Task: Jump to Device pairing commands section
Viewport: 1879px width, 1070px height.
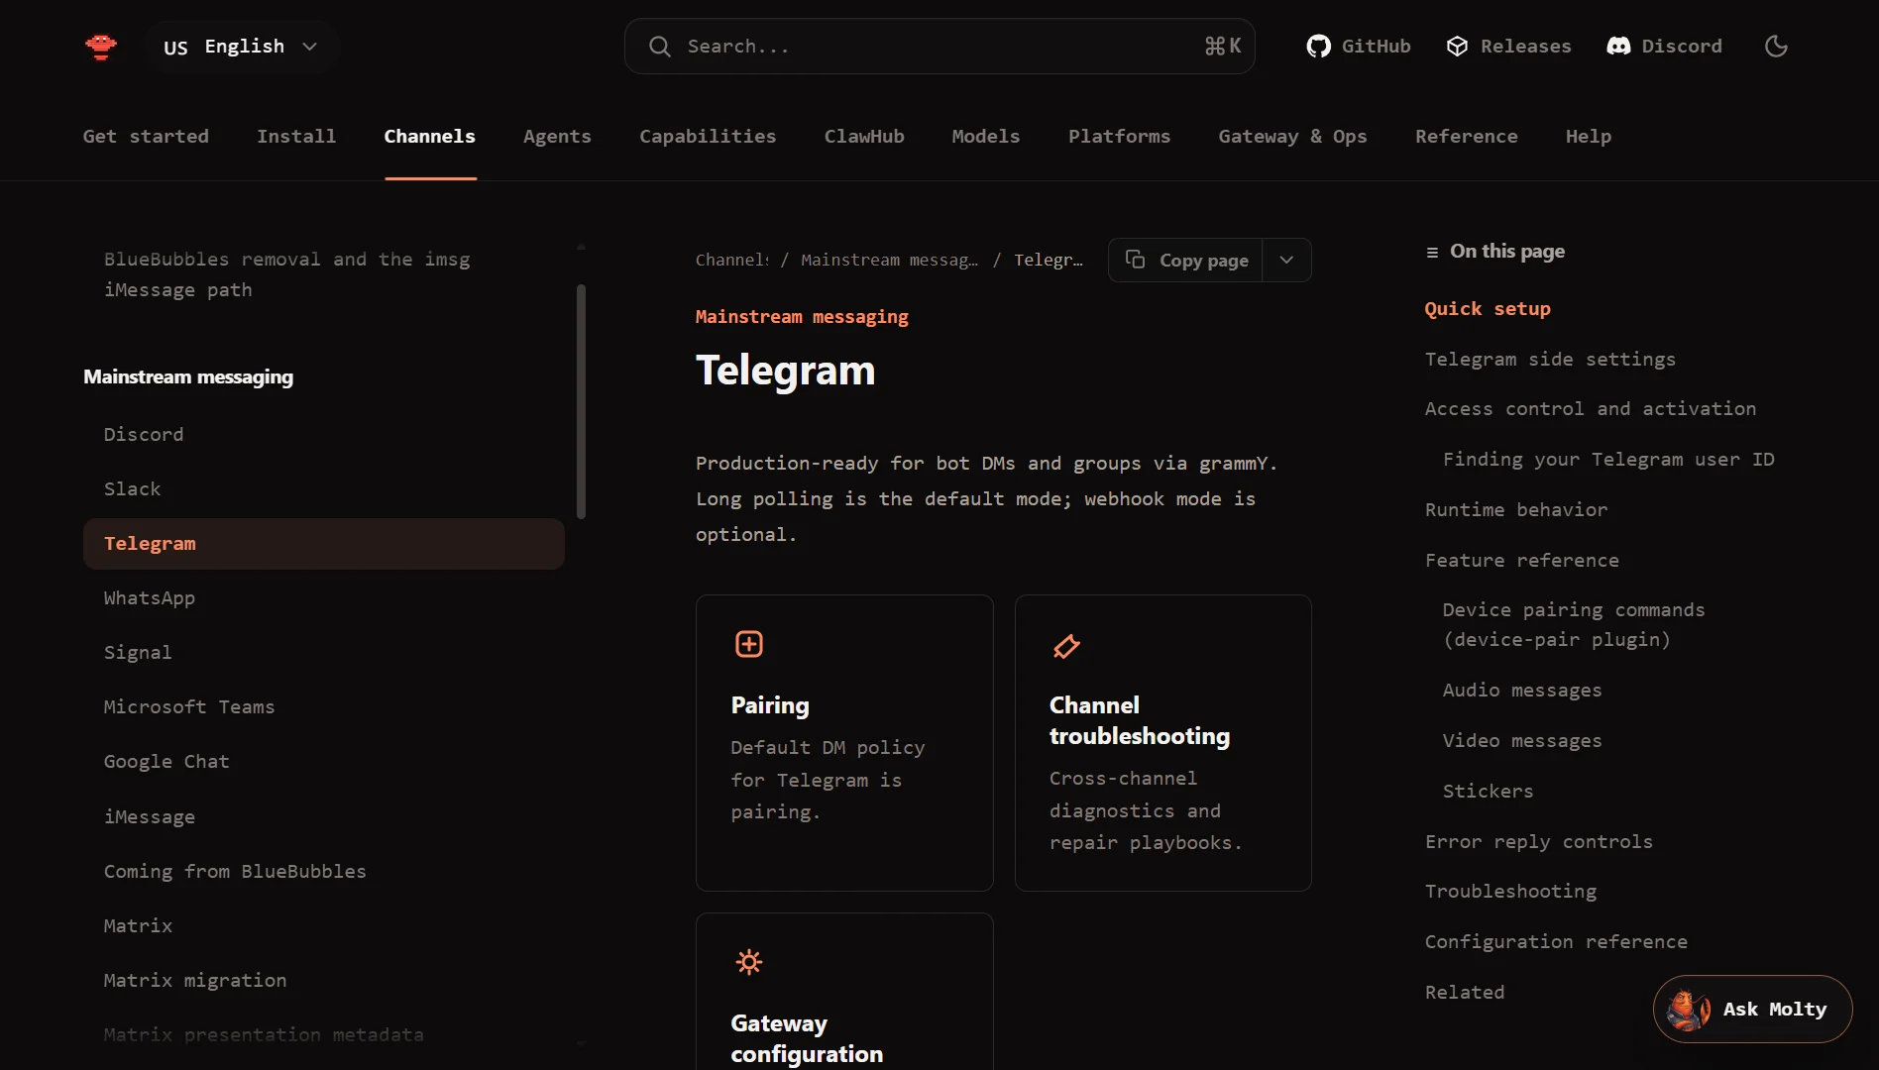Action: click(x=1574, y=625)
